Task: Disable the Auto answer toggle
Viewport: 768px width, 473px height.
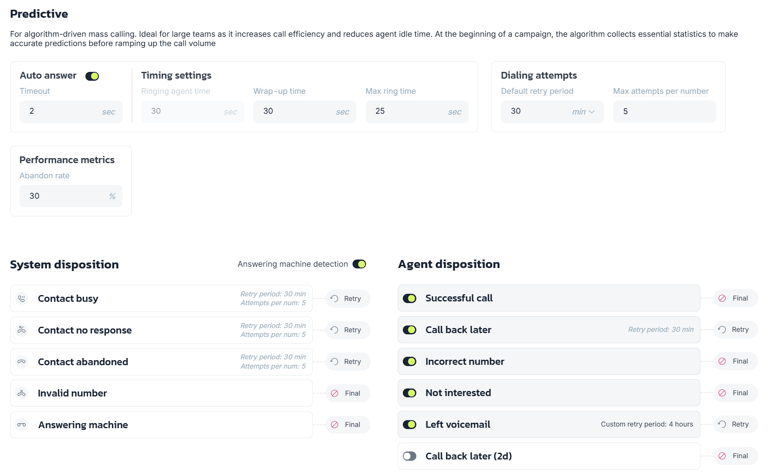Action: point(92,76)
